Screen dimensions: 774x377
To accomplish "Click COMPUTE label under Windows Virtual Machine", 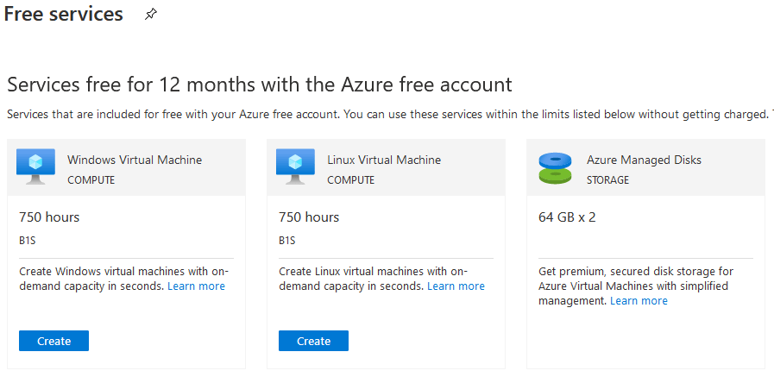I will [x=91, y=180].
